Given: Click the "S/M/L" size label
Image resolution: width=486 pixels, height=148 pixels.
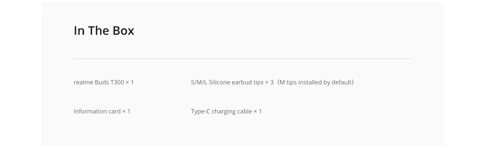Looking at the screenshot, I should (x=199, y=82).
